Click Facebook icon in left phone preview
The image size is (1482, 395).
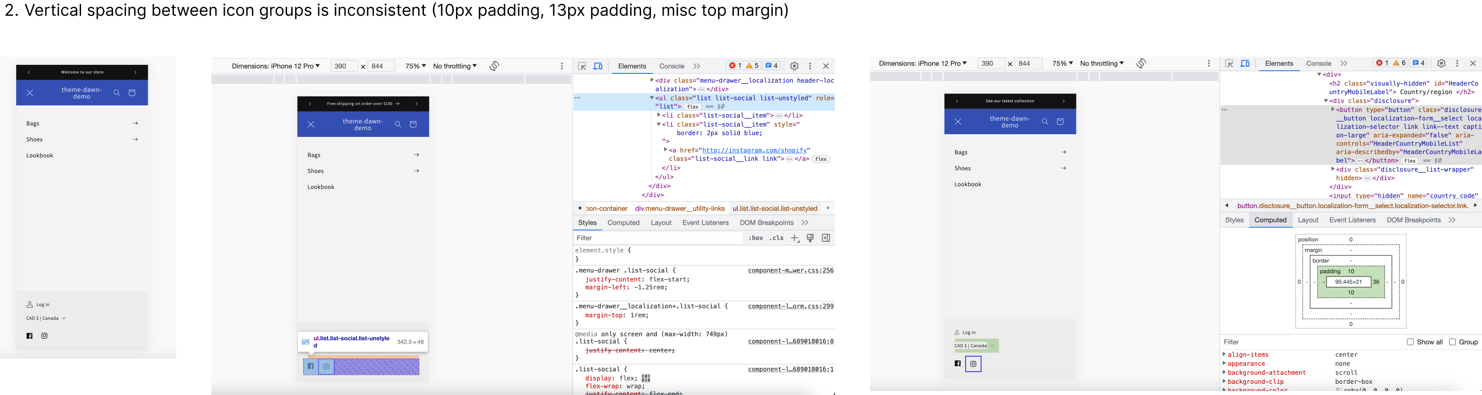pos(29,336)
